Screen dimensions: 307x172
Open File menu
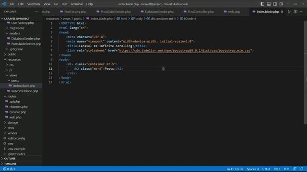point(12,4)
